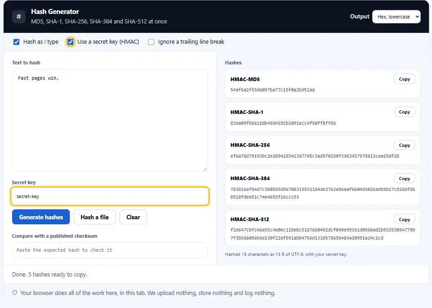Click the HMAC-MD5 heading

click(245, 79)
